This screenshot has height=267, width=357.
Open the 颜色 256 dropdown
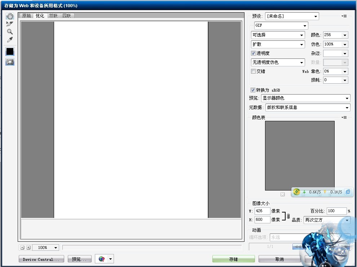click(x=336, y=35)
